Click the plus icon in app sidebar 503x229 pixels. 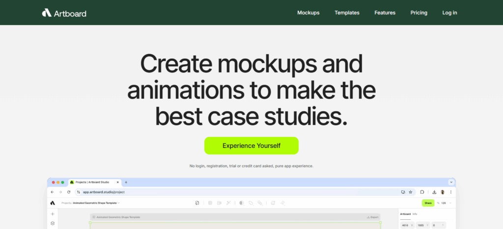pyautogui.click(x=53, y=214)
